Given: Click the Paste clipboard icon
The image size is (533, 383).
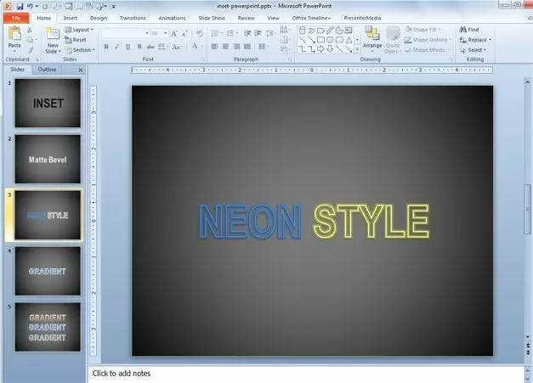Looking at the screenshot, I should coord(14,34).
